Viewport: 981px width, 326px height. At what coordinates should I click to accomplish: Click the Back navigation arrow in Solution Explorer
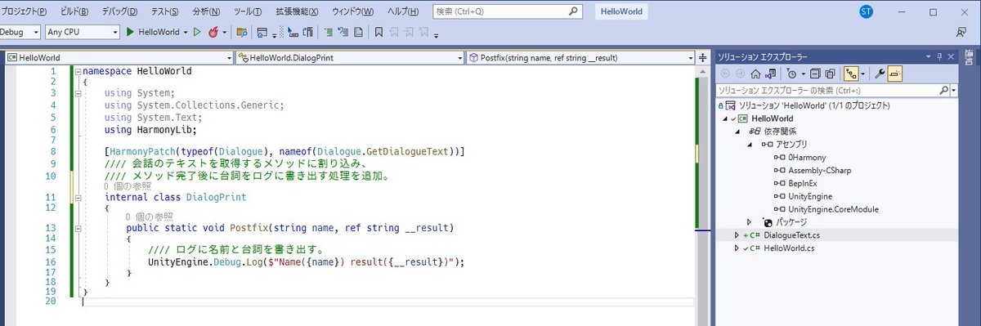coord(726,74)
